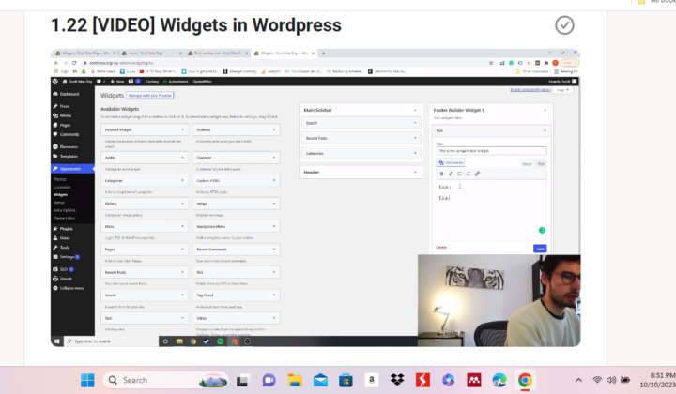Open Microsoft Store from the taskbar
This screenshot has width=676, height=394.
point(346,380)
